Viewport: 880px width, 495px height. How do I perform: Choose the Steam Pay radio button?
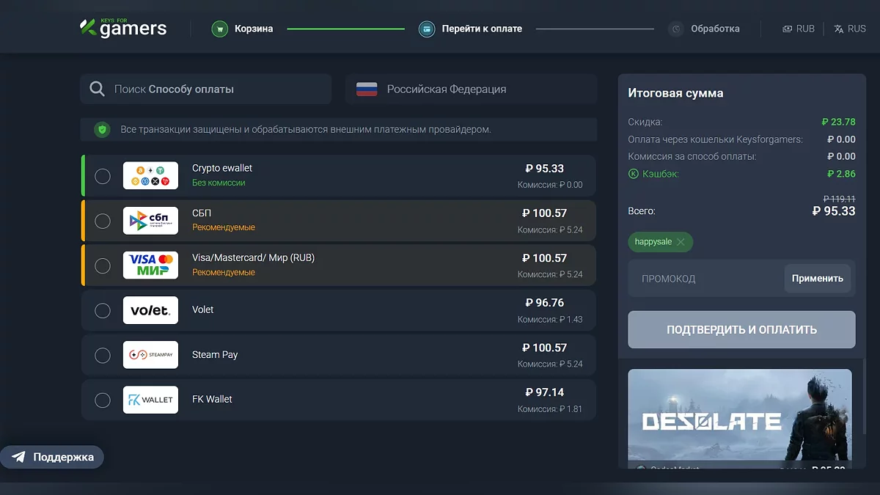[x=103, y=355]
